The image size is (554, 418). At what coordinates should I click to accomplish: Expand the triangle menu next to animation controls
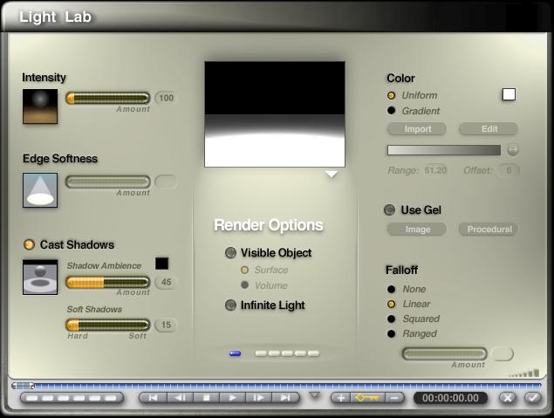pyautogui.click(x=315, y=395)
